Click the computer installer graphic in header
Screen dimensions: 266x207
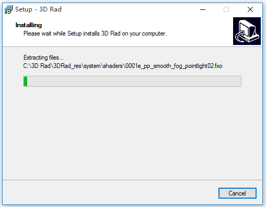click(x=247, y=31)
